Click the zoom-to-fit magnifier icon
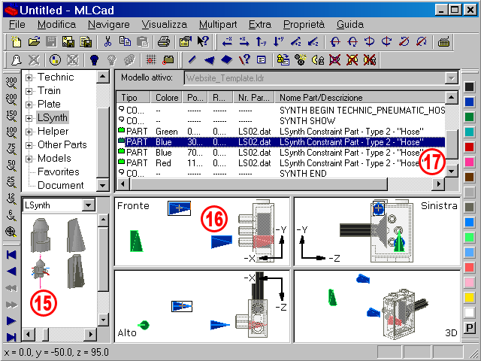481x361 pixels. click(x=11, y=232)
